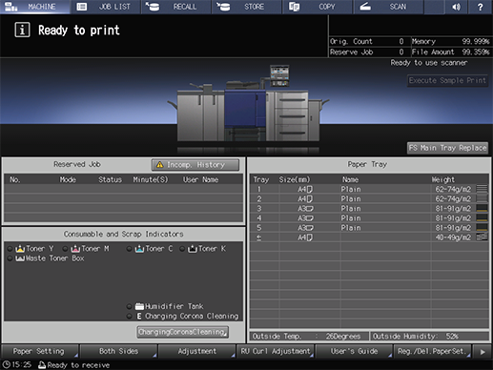The image size is (493, 370).
Task: Select tray 4 A3 Plain row
Action: pyautogui.click(x=369, y=218)
